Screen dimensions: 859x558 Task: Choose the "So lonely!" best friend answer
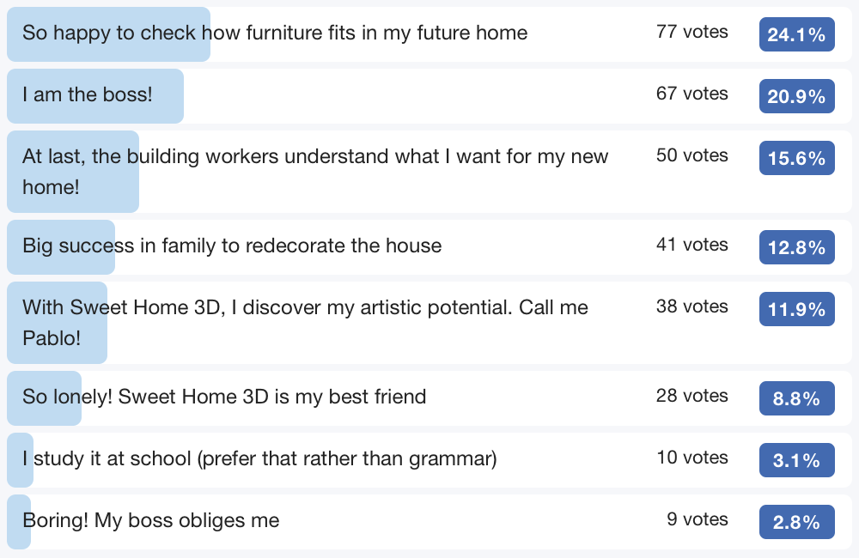[224, 397]
